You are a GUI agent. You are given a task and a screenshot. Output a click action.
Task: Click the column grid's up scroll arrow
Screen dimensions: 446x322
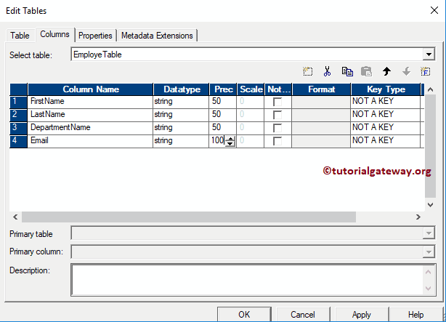[430, 89]
